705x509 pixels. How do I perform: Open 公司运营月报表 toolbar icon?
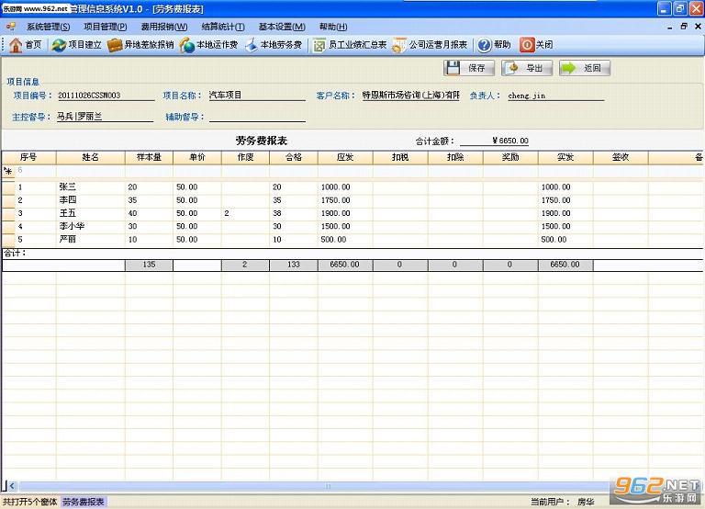click(x=399, y=44)
